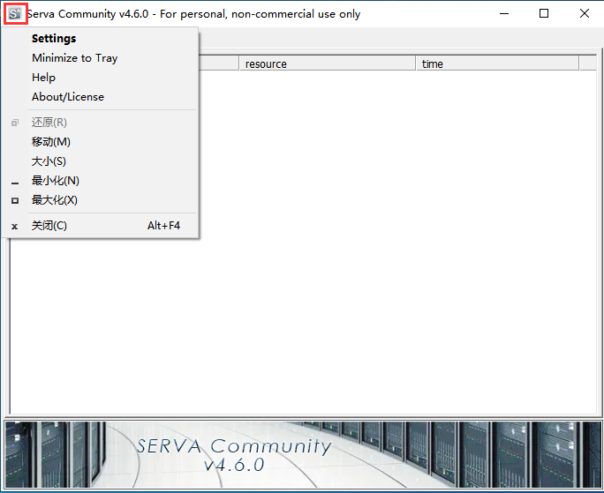Select 关闭(C) close entry
Image resolution: width=604 pixels, height=493 pixels.
100,226
